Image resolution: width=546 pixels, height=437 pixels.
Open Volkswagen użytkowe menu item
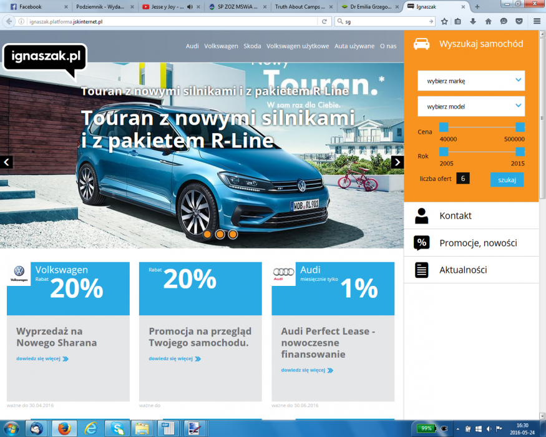[x=298, y=46]
